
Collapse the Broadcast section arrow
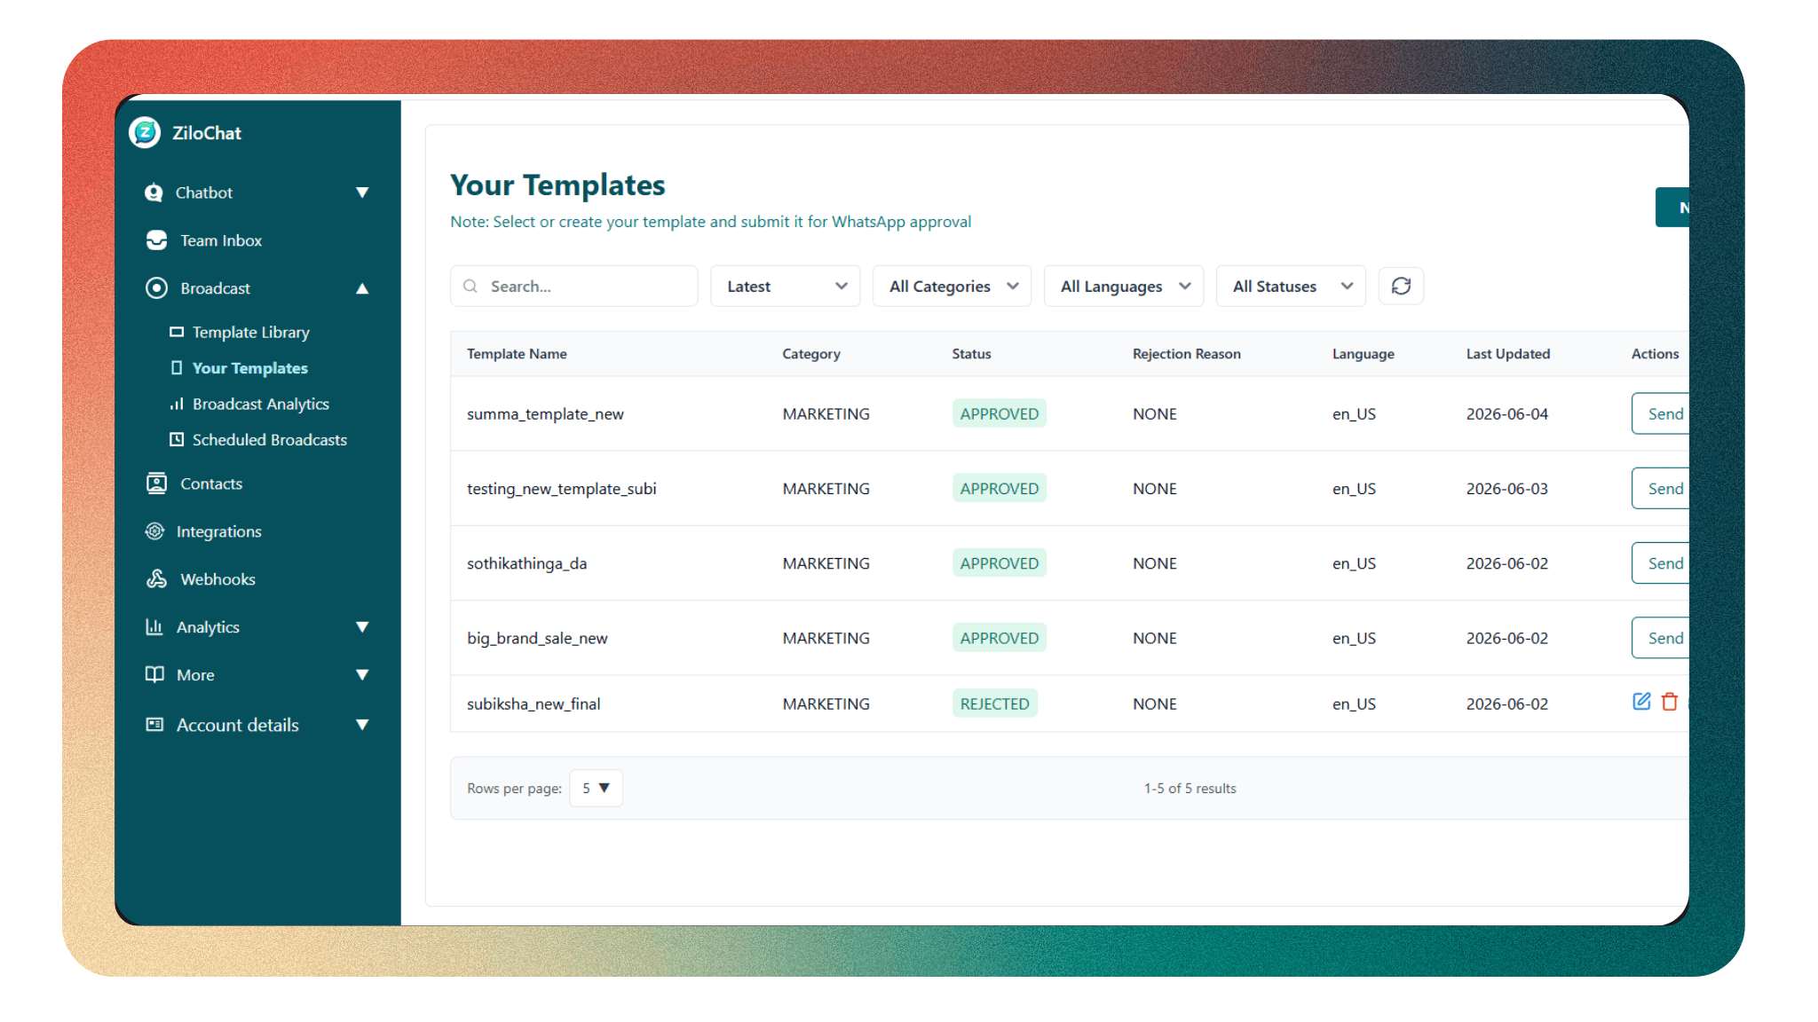tap(362, 288)
